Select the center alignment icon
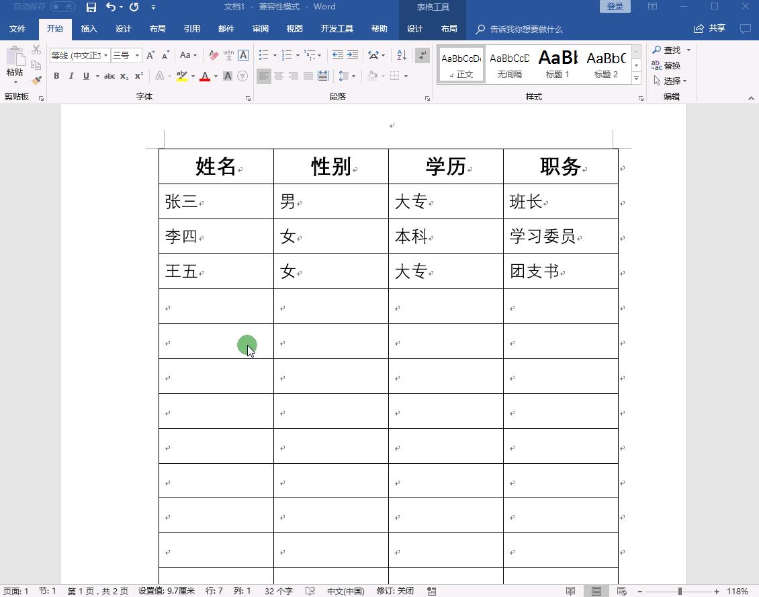This screenshot has width=759, height=597. tap(278, 76)
